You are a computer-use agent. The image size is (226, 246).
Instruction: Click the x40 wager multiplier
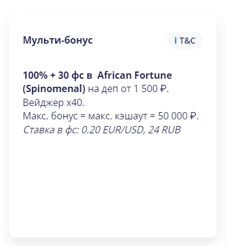(x=74, y=103)
